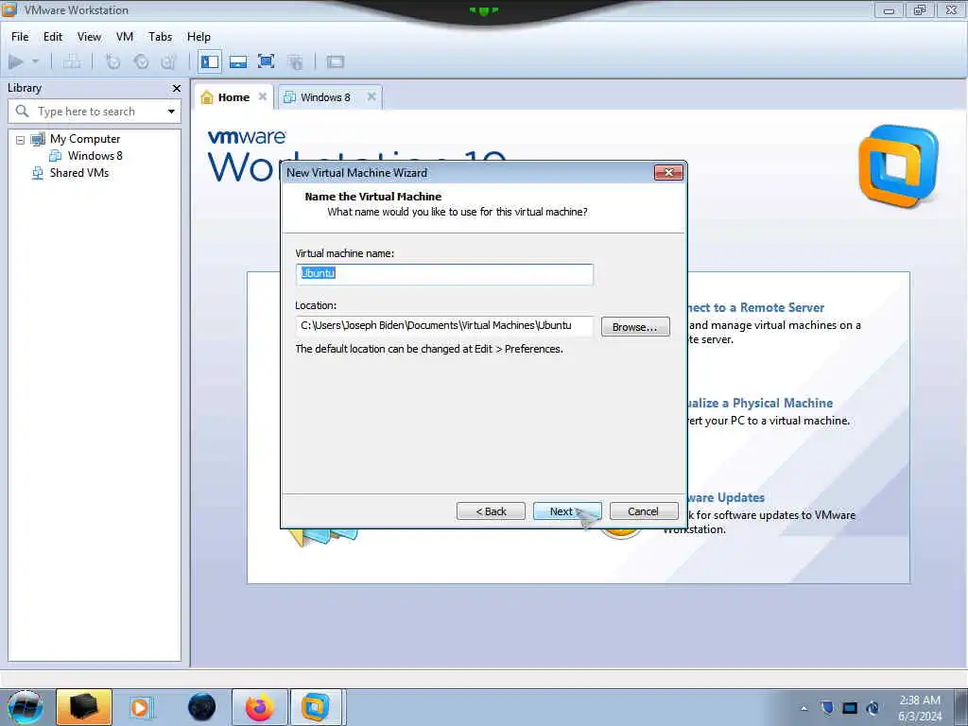Cancel the New Virtual Machine Wizard

tap(643, 511)
